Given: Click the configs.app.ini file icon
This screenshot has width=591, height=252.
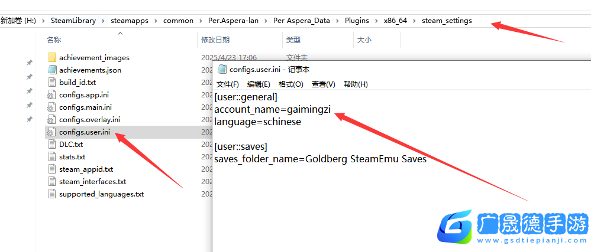Looking at the screenshot, I should 51,95.
